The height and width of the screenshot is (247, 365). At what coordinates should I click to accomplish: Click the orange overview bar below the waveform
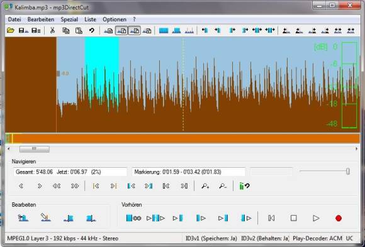tap(182, 138)
